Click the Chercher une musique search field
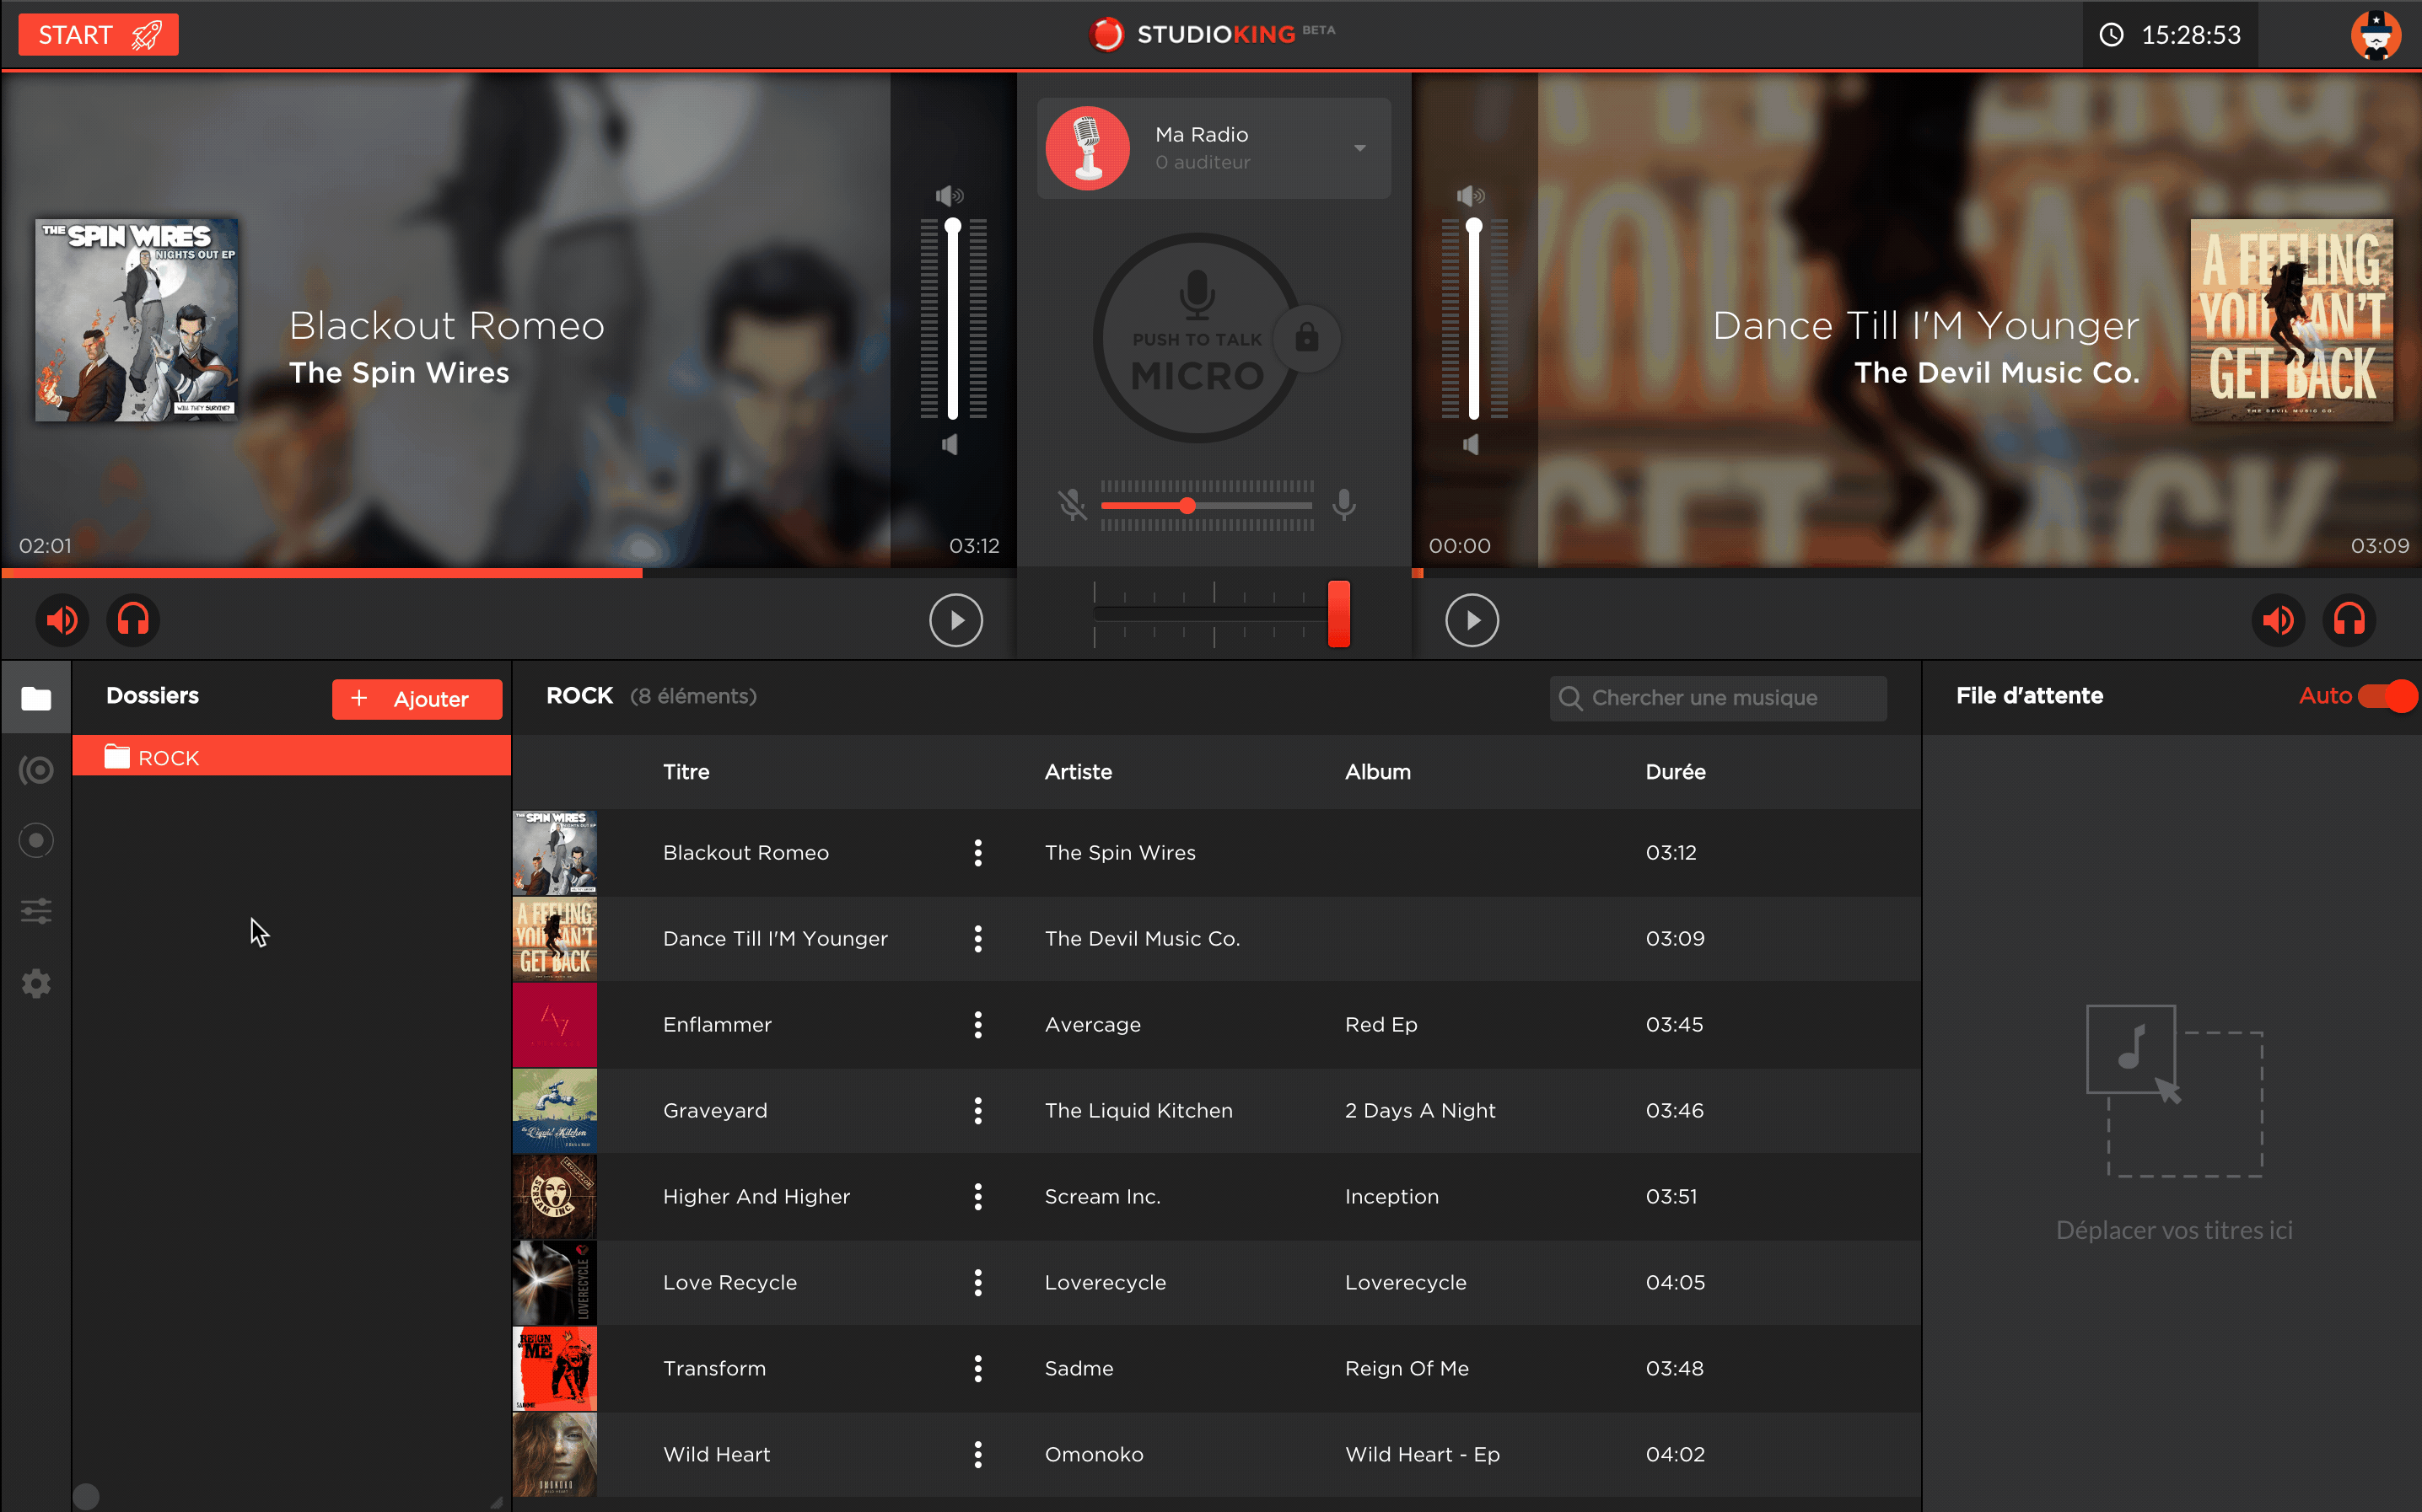2422x1512 pixels. (x=1718, y=698)
